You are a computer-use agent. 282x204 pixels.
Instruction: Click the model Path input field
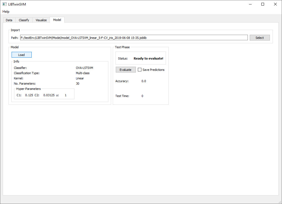(134, 37)
